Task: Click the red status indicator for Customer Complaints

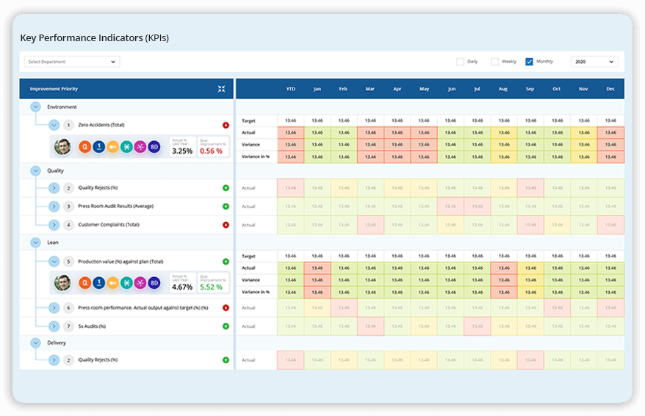Action: pyautogui.click(x=226, y=225)
